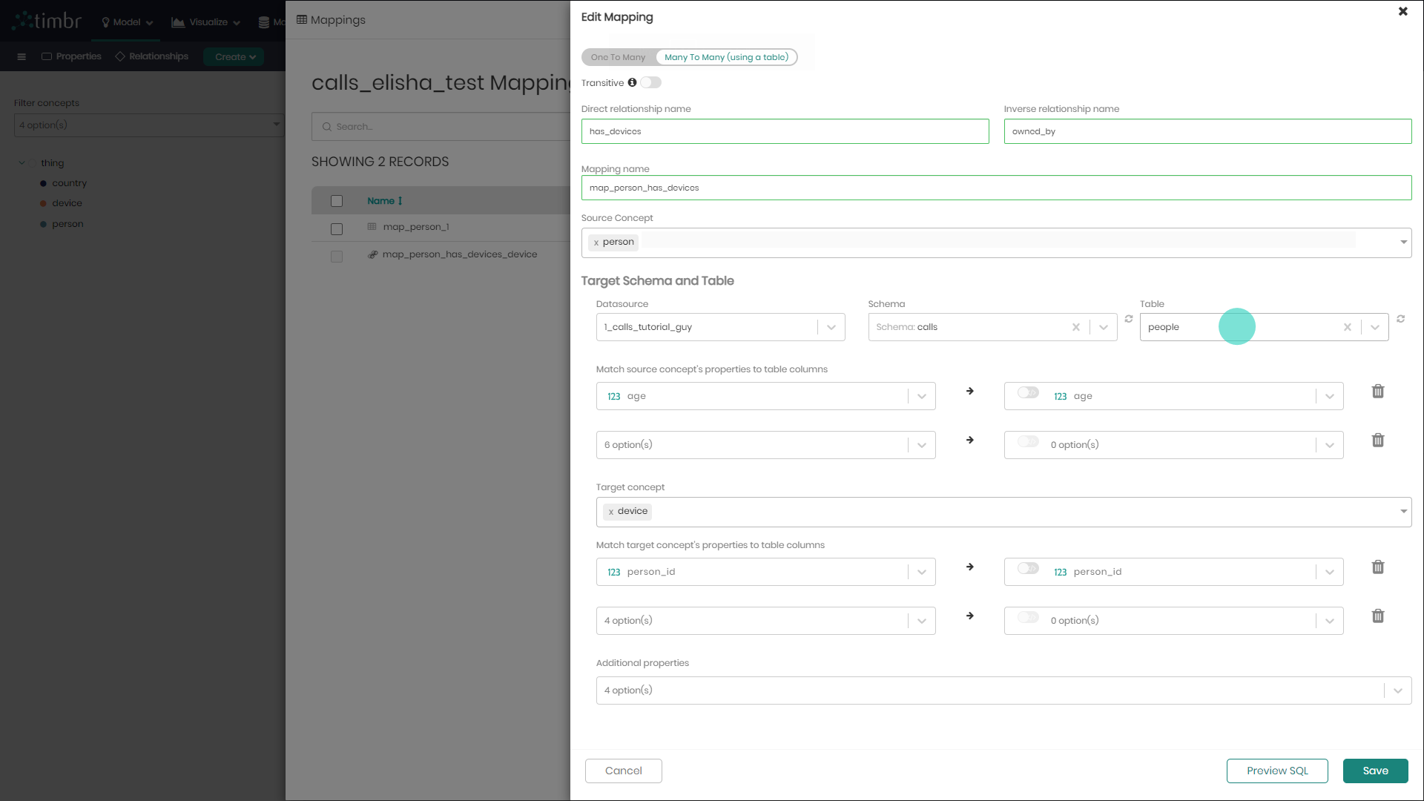Collapse the thing tree node
This screenshot has height=801, width=1424.
(22, 163)
